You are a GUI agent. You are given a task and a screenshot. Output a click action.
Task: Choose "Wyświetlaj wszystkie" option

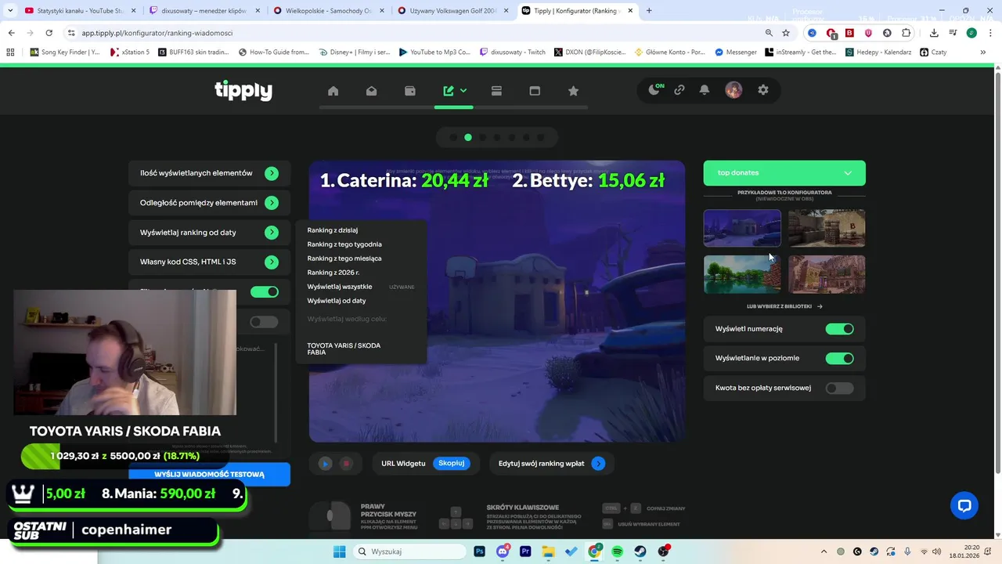[x=340, y=287]
